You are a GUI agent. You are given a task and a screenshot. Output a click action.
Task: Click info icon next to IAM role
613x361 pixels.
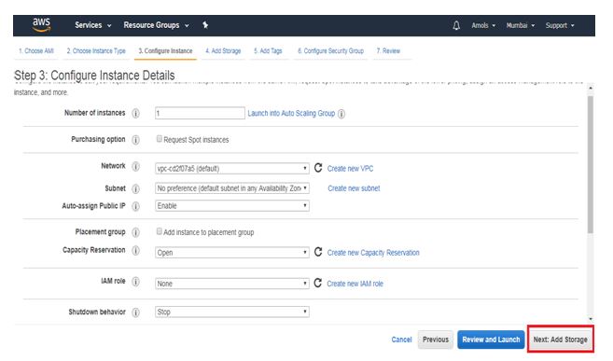pos(135,282)
